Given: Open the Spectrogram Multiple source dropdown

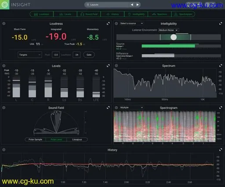Looking at the screenshot, I should pyautogui.click(x=131, y=108).
